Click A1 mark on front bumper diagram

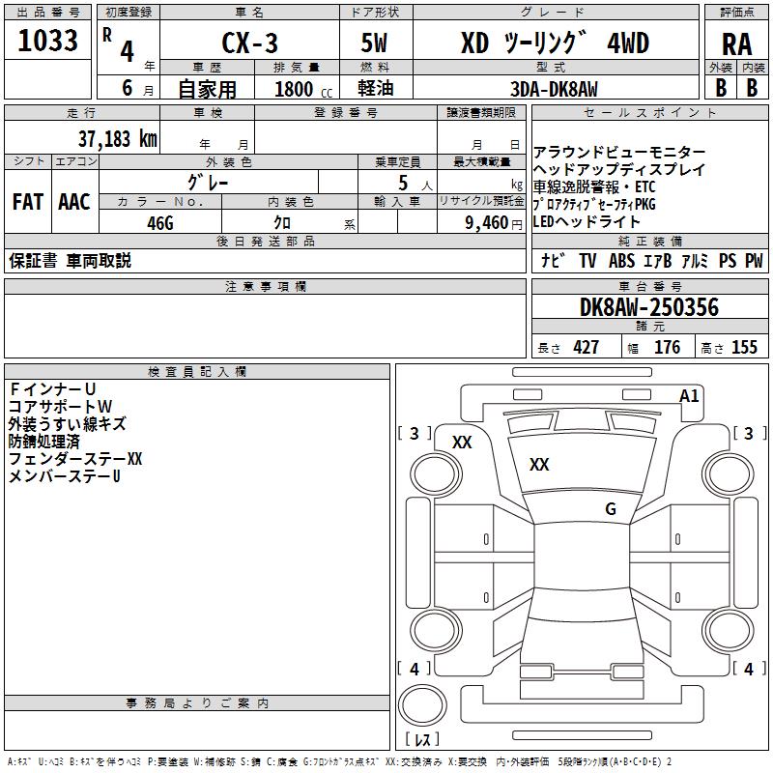[x=689, y=396]
